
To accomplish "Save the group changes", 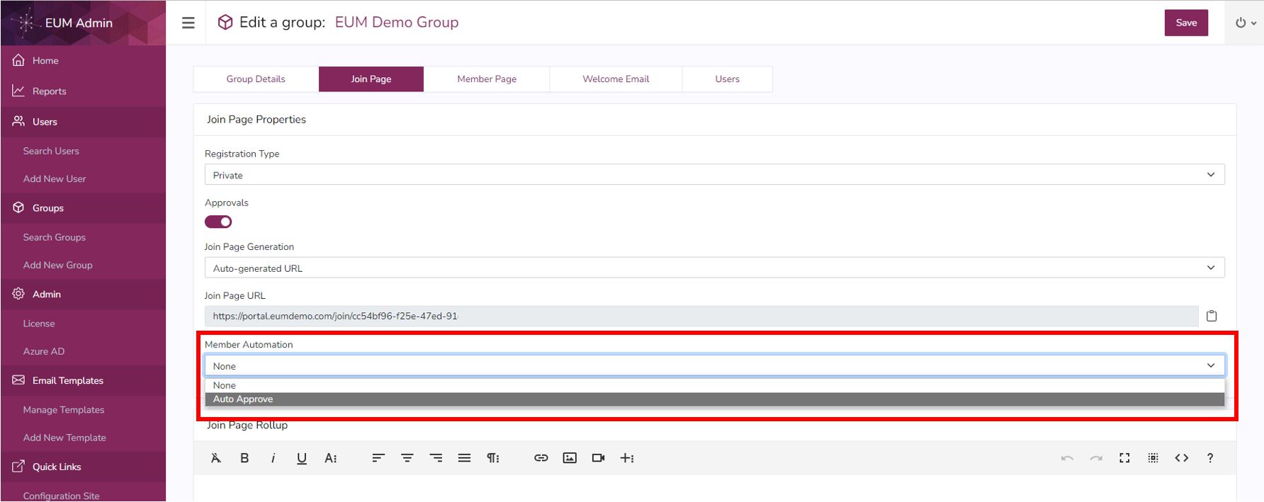I will tap(1186, 23).
